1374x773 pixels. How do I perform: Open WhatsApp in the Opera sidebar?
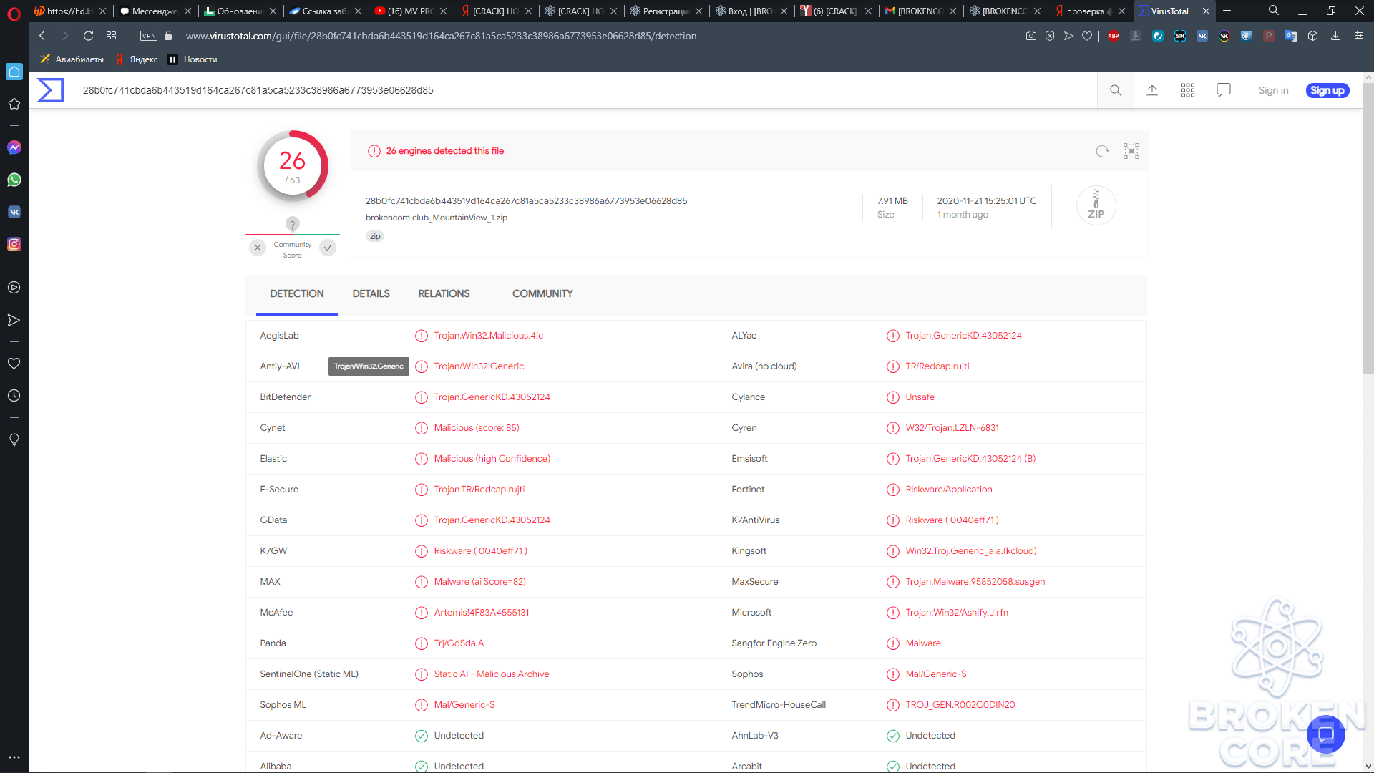(x=14, y=180)
